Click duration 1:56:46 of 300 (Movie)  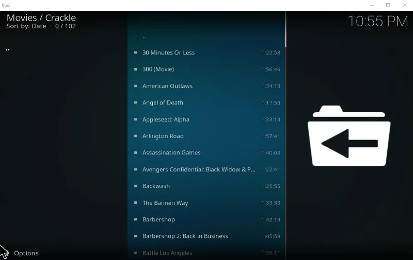[271, 70]
